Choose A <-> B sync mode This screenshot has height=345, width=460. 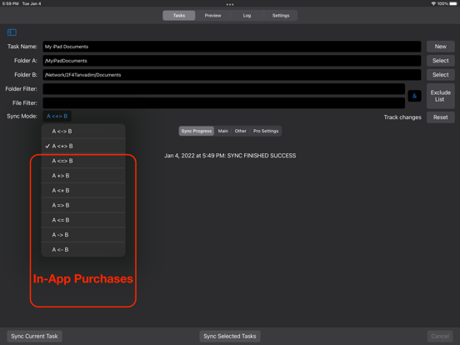[x=83, y=131]
